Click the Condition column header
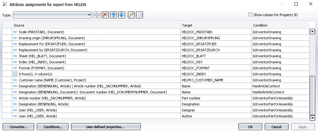The width and height of the screenshot is (318, 132). 281,25
